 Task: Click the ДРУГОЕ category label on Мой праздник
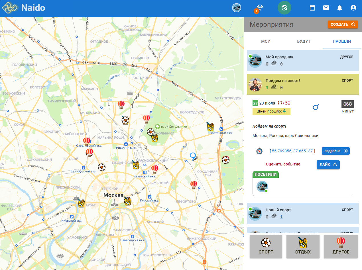347,57
